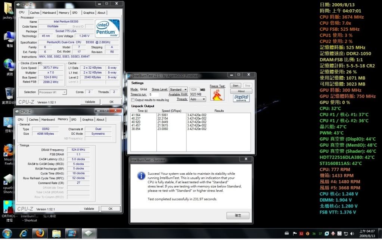Click OK in lower CPU-Z Memory window

click(x=111, y=209)
